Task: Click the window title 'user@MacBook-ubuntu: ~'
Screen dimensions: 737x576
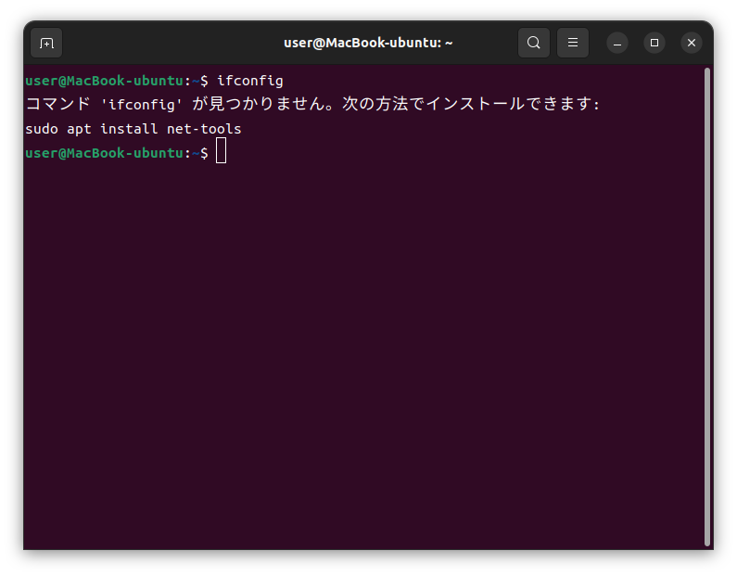Action: click(368, 43)
